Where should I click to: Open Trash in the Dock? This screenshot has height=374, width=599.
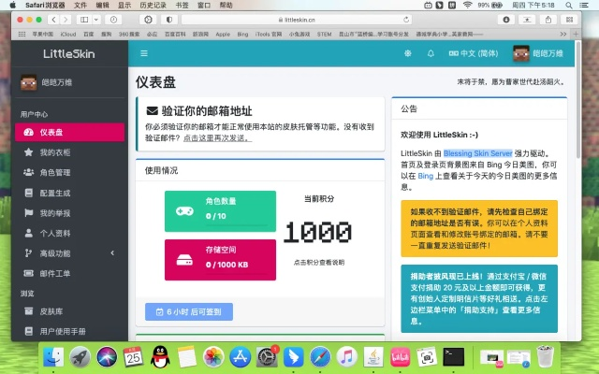click(x=545, y=356)
